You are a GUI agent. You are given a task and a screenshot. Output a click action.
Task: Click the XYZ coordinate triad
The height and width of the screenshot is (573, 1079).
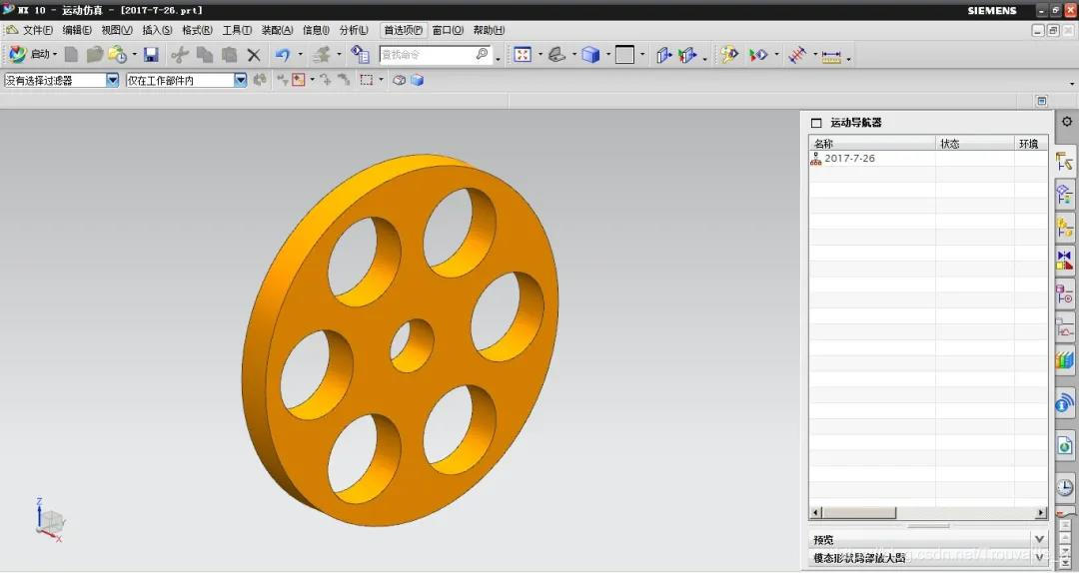pyautogui.click(x=50, y=520)
